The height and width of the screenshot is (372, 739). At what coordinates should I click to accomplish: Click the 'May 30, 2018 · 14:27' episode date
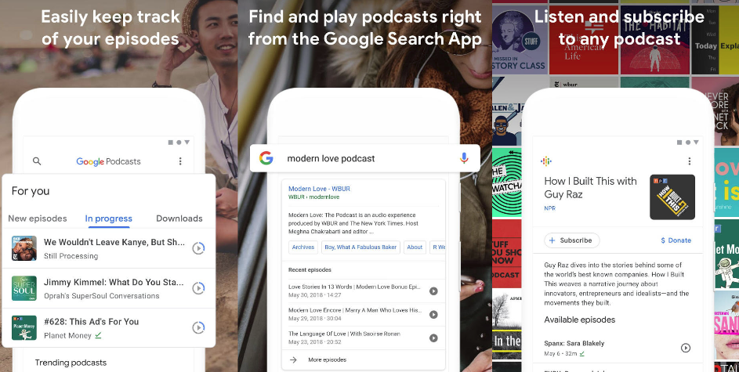click(x=314, y=294)
